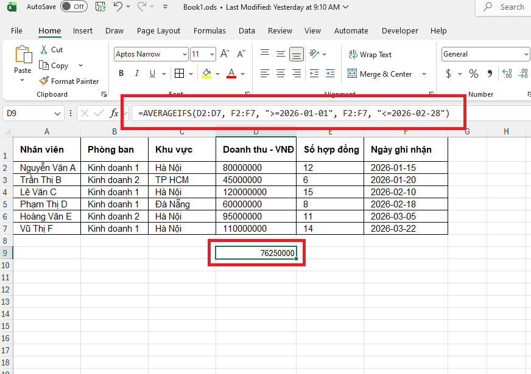531x374 pixels.
Task: Click the Format Painter button
Action: click(x=69, y=81)
